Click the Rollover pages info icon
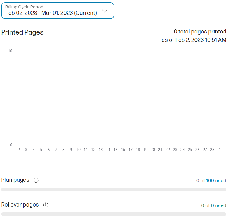Image resolution: width=228 pixels, height=218 pixels. (46, 205)
